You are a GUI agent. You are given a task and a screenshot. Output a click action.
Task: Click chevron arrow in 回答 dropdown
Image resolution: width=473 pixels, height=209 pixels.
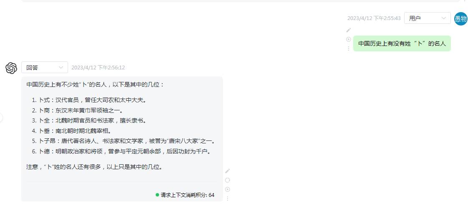61,67
